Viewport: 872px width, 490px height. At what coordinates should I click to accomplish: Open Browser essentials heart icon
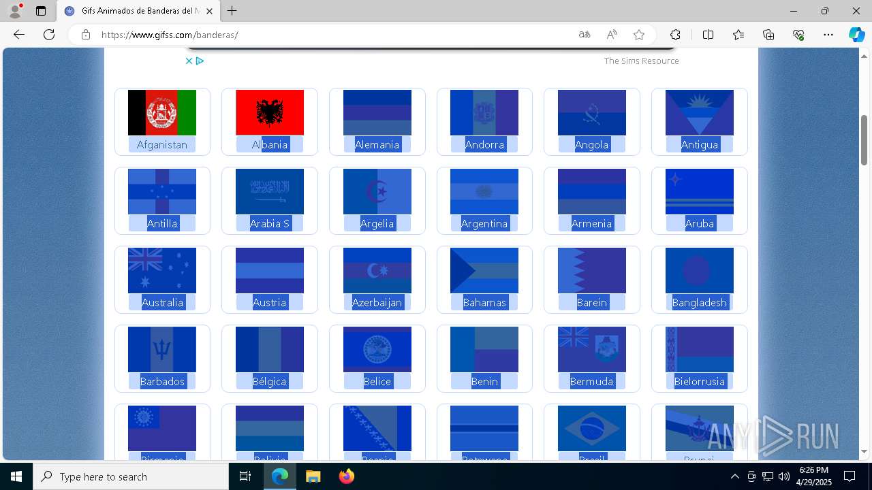(798, 35)
